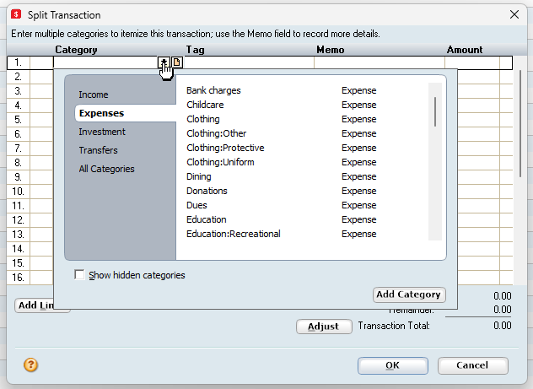533x389 pixels.
Task: Click the split rows vertical scrollbar
Action: click(520, 123)
